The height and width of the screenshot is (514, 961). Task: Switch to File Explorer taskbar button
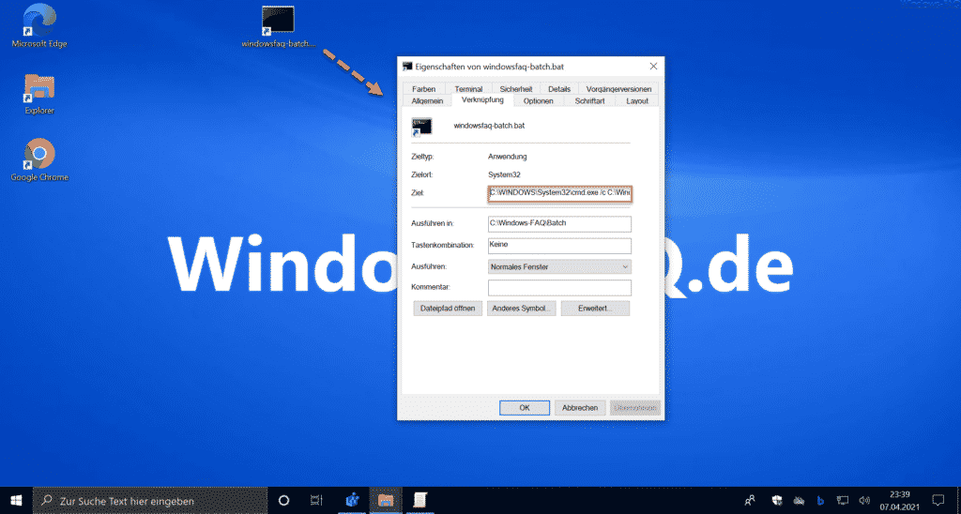pos(386,500)
